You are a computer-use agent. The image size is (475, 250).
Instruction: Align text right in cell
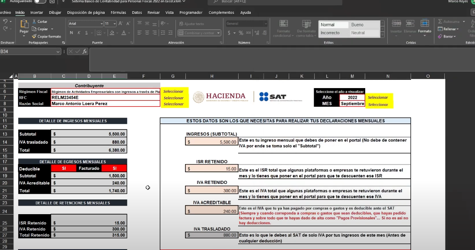coord(154,33)
